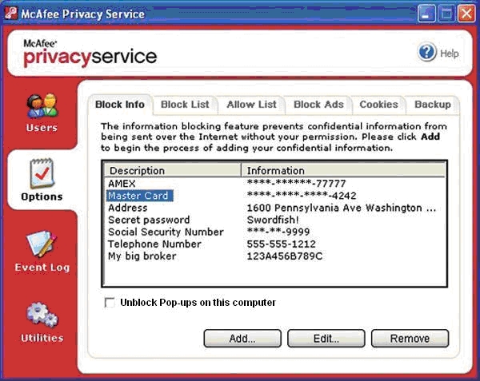This screenshot has width=480, height=381.
Task: Switch to the Block Info tab
Action: click(x=120, y=105)
